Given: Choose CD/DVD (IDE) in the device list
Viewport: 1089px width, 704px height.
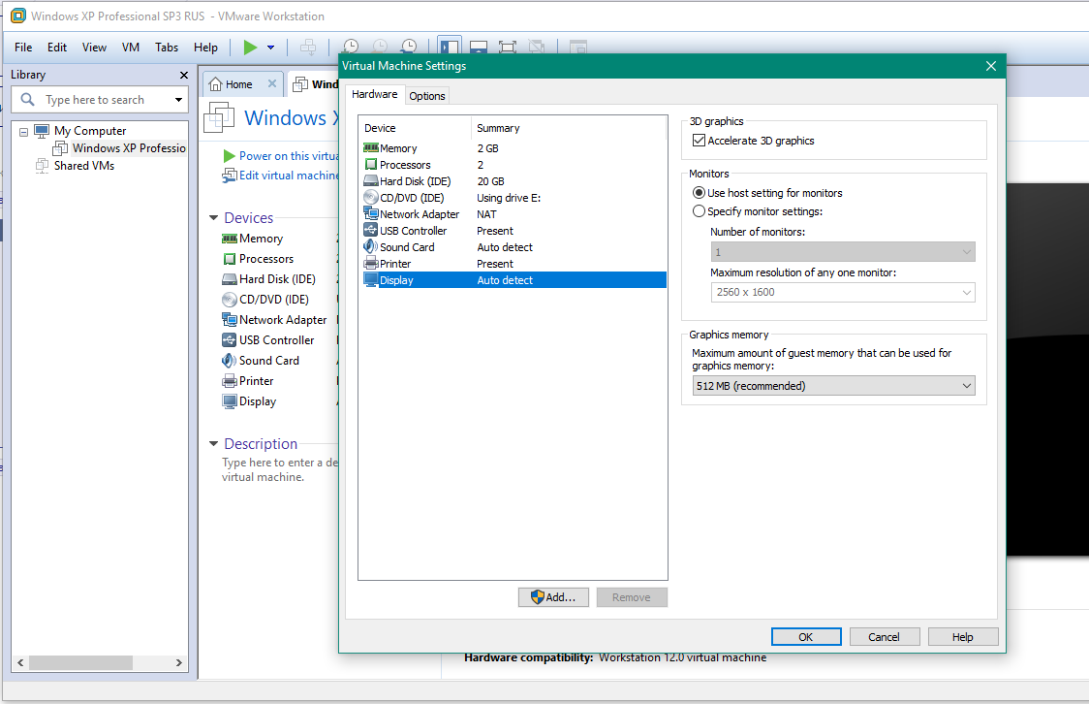Looking at the screenshot, I should coord(412,198).
